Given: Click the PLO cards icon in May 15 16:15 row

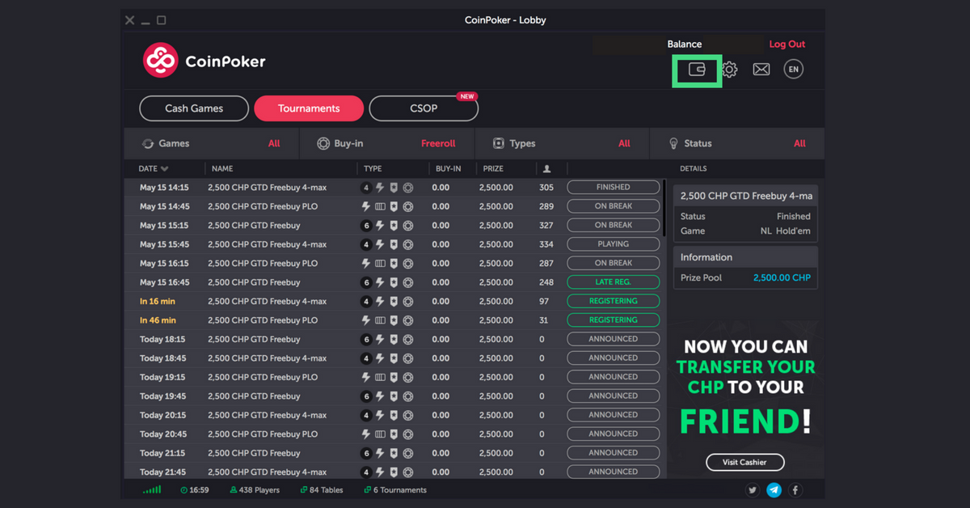Looking at the screenshot, I should click(380, 264).
